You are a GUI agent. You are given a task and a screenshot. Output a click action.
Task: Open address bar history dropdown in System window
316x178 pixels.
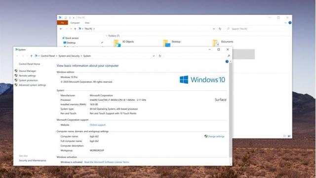tap(154, 56)
